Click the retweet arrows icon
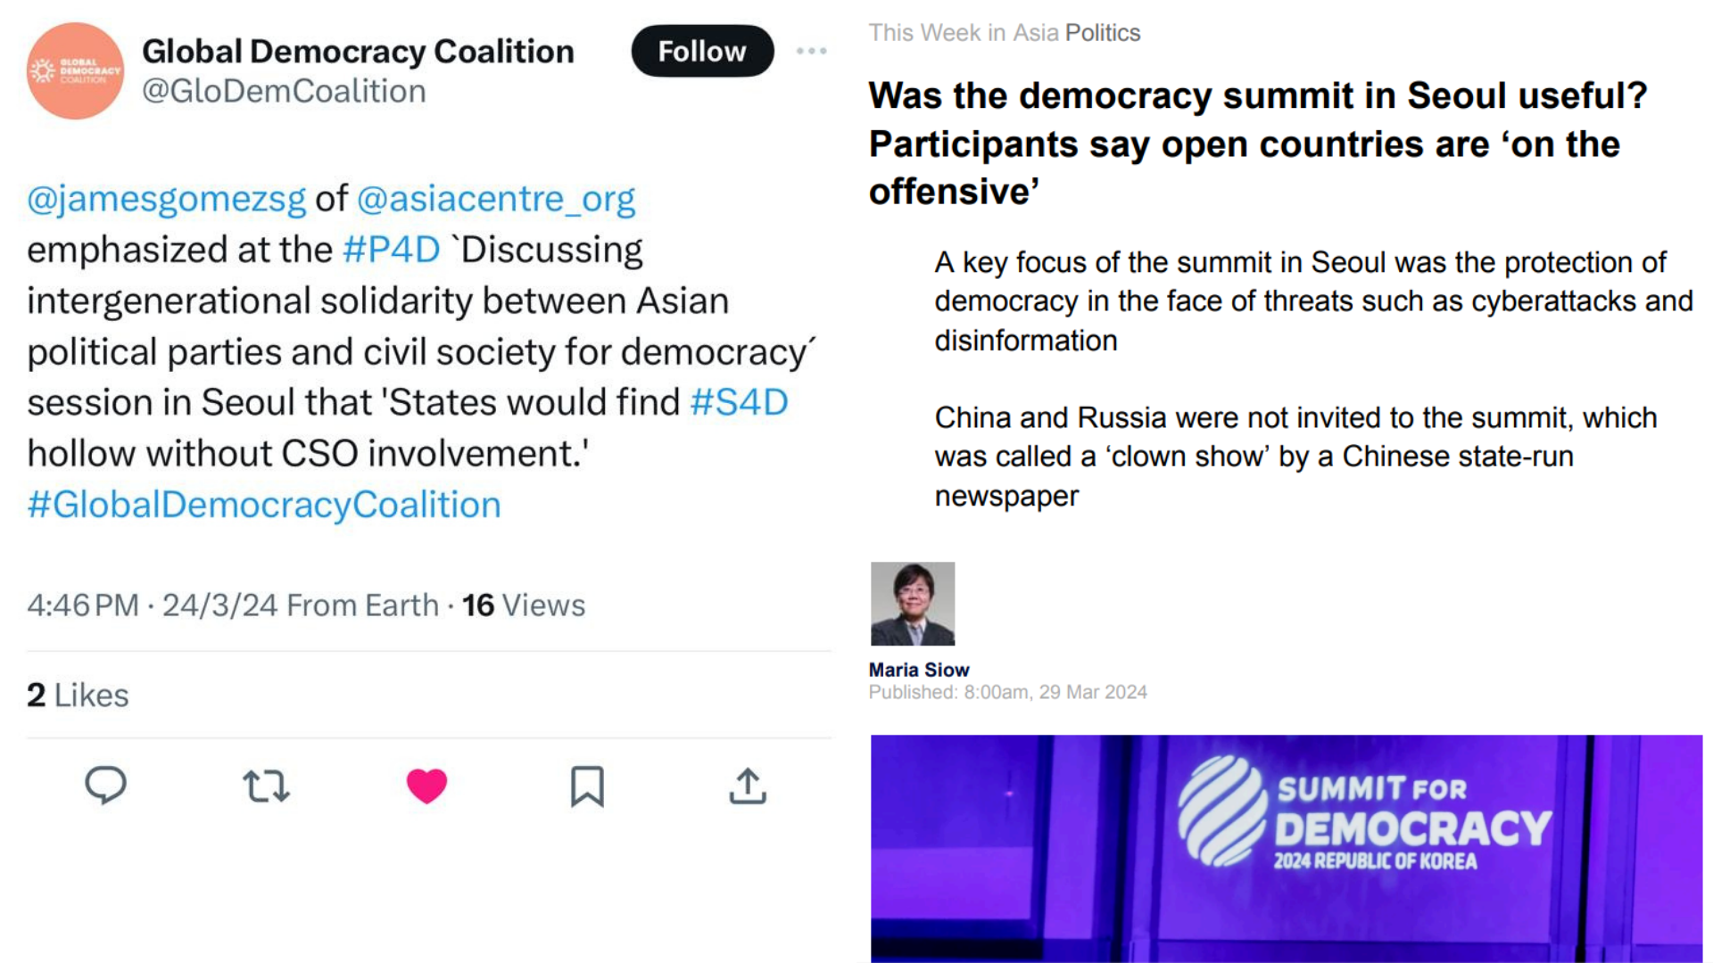The image size is (1713, 963). pos(266,786)
